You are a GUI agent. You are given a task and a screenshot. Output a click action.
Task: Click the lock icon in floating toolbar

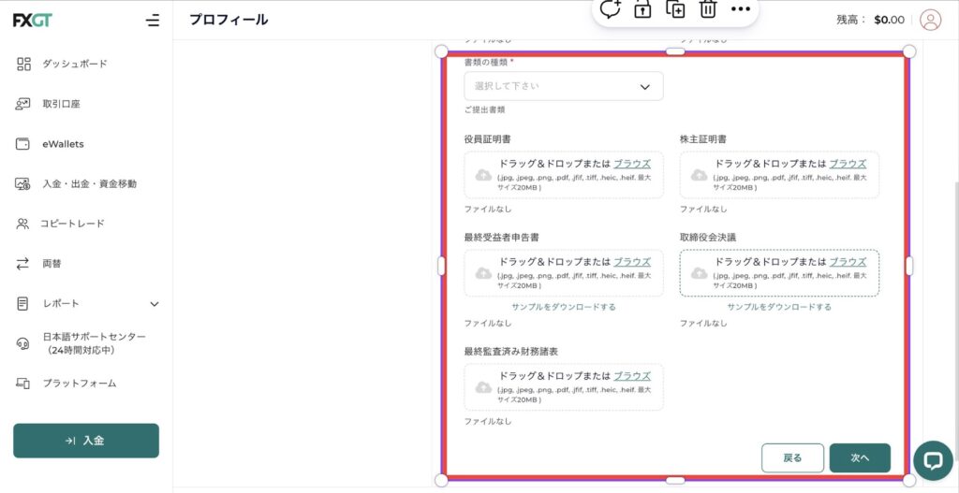point(642,9)
